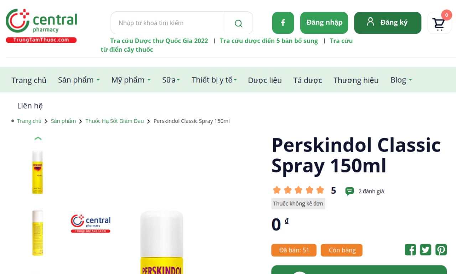Open Thuốc Hạ Sốt Giảm Đau breadcrumb
Screen dimensions: 456x274
115,121
